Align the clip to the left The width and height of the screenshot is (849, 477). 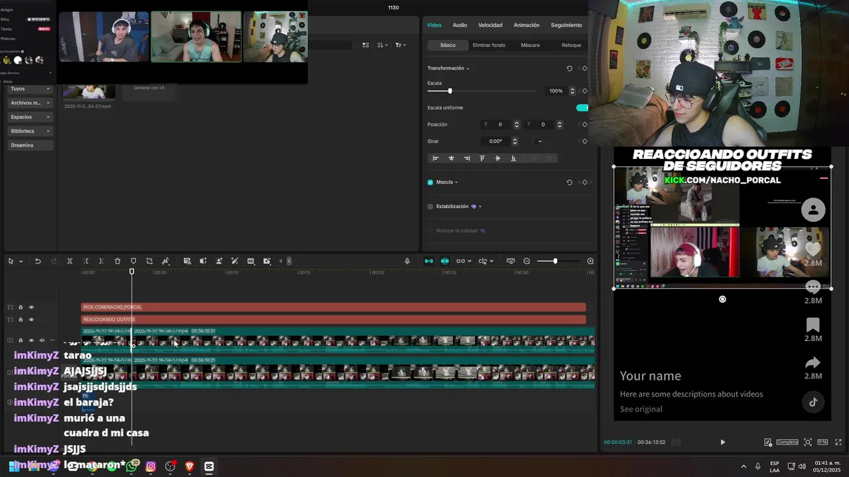(x=436, y=158)
